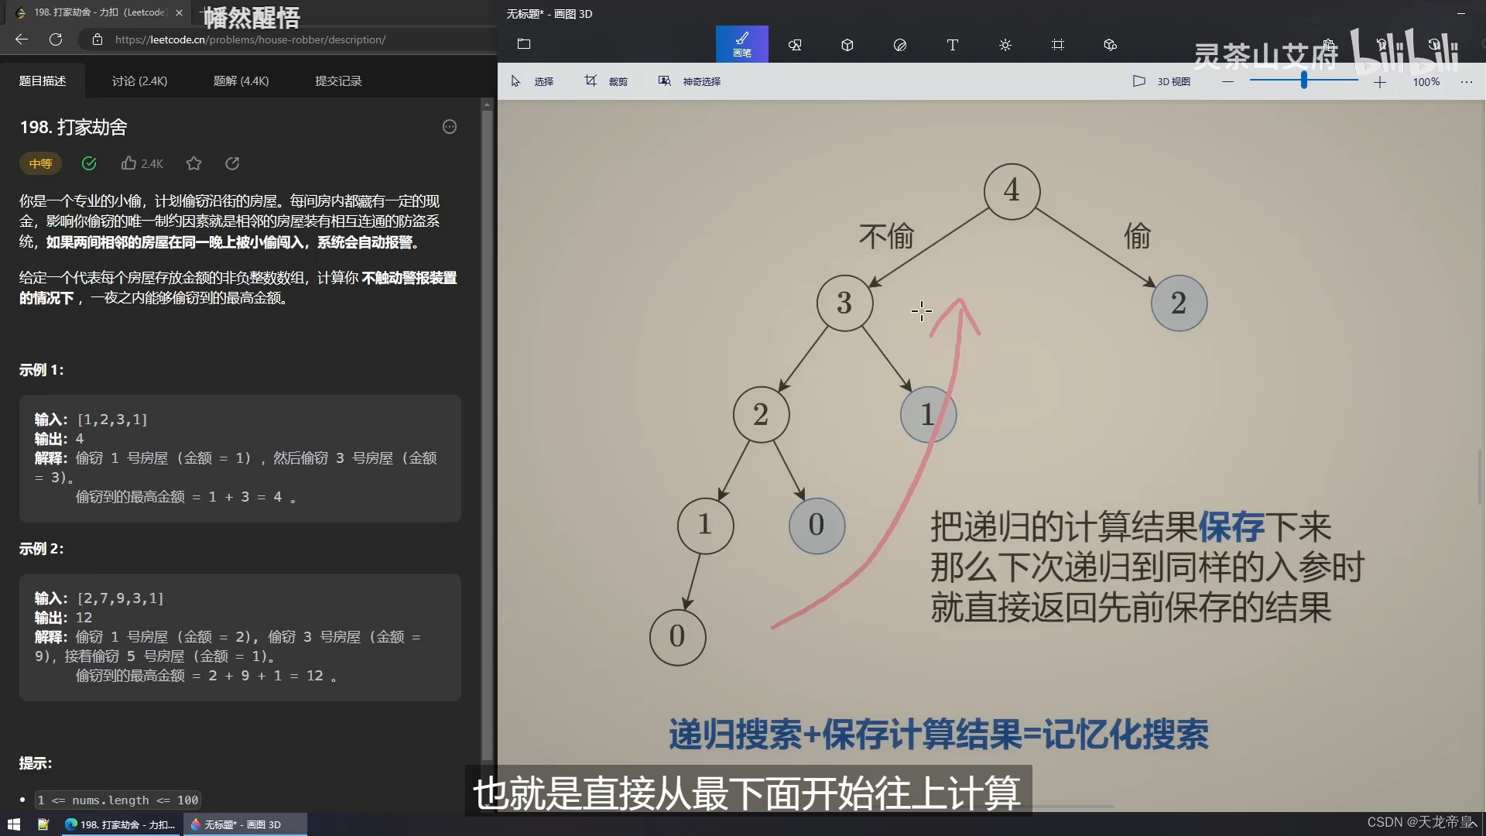Viewport: 1486px width, 836px height.
Task: Open the Windows Start menu
Action: tap(14, 824)
